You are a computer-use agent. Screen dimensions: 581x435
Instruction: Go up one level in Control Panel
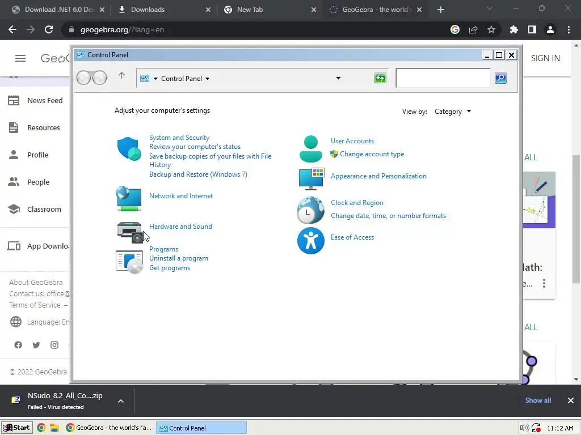click(121, 75)
